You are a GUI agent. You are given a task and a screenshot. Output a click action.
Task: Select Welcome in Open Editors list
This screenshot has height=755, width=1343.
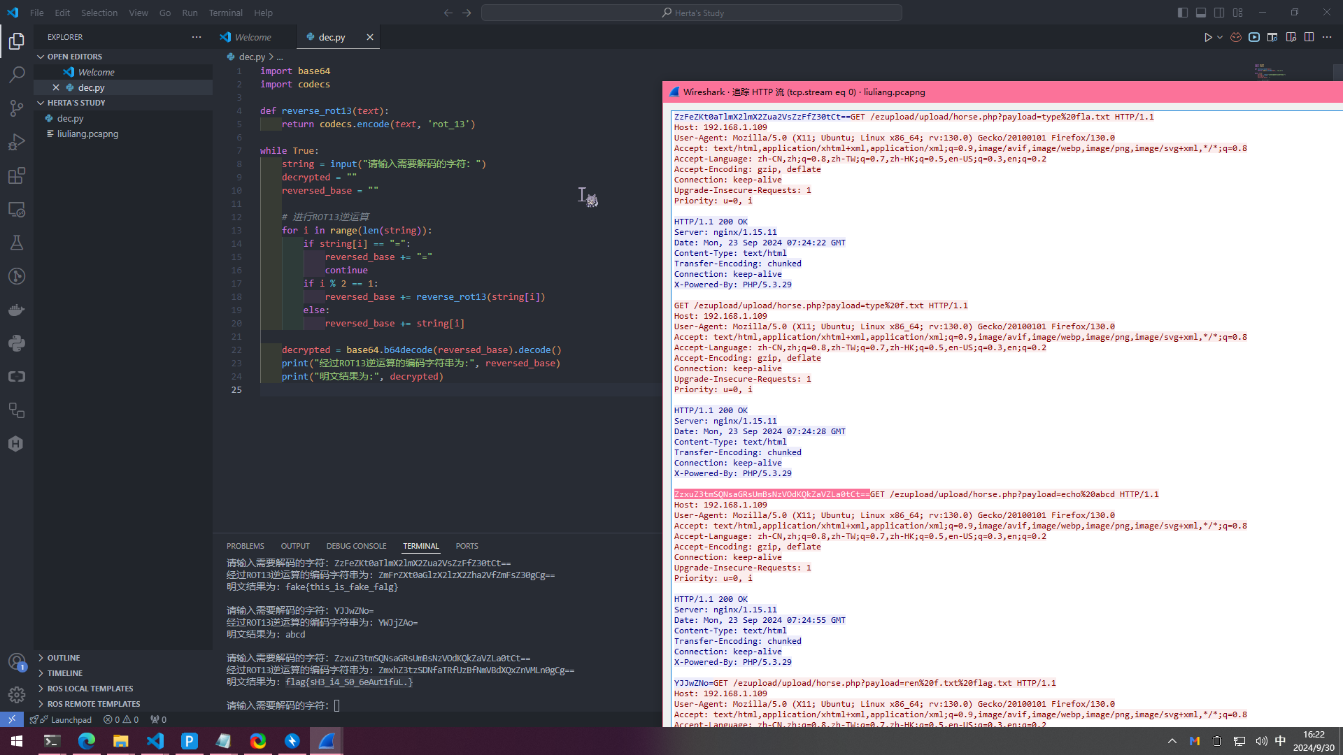pyautogui.click(x=97, y=72)
